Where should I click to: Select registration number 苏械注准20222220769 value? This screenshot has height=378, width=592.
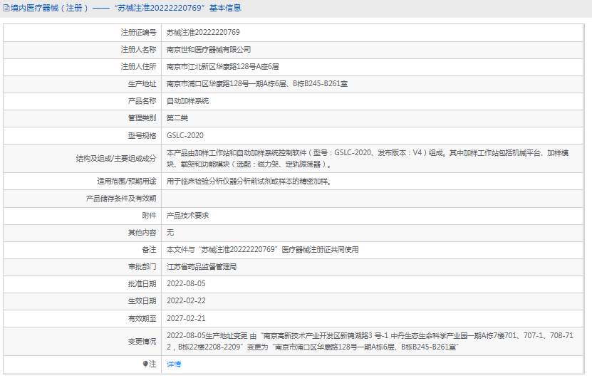203,33
